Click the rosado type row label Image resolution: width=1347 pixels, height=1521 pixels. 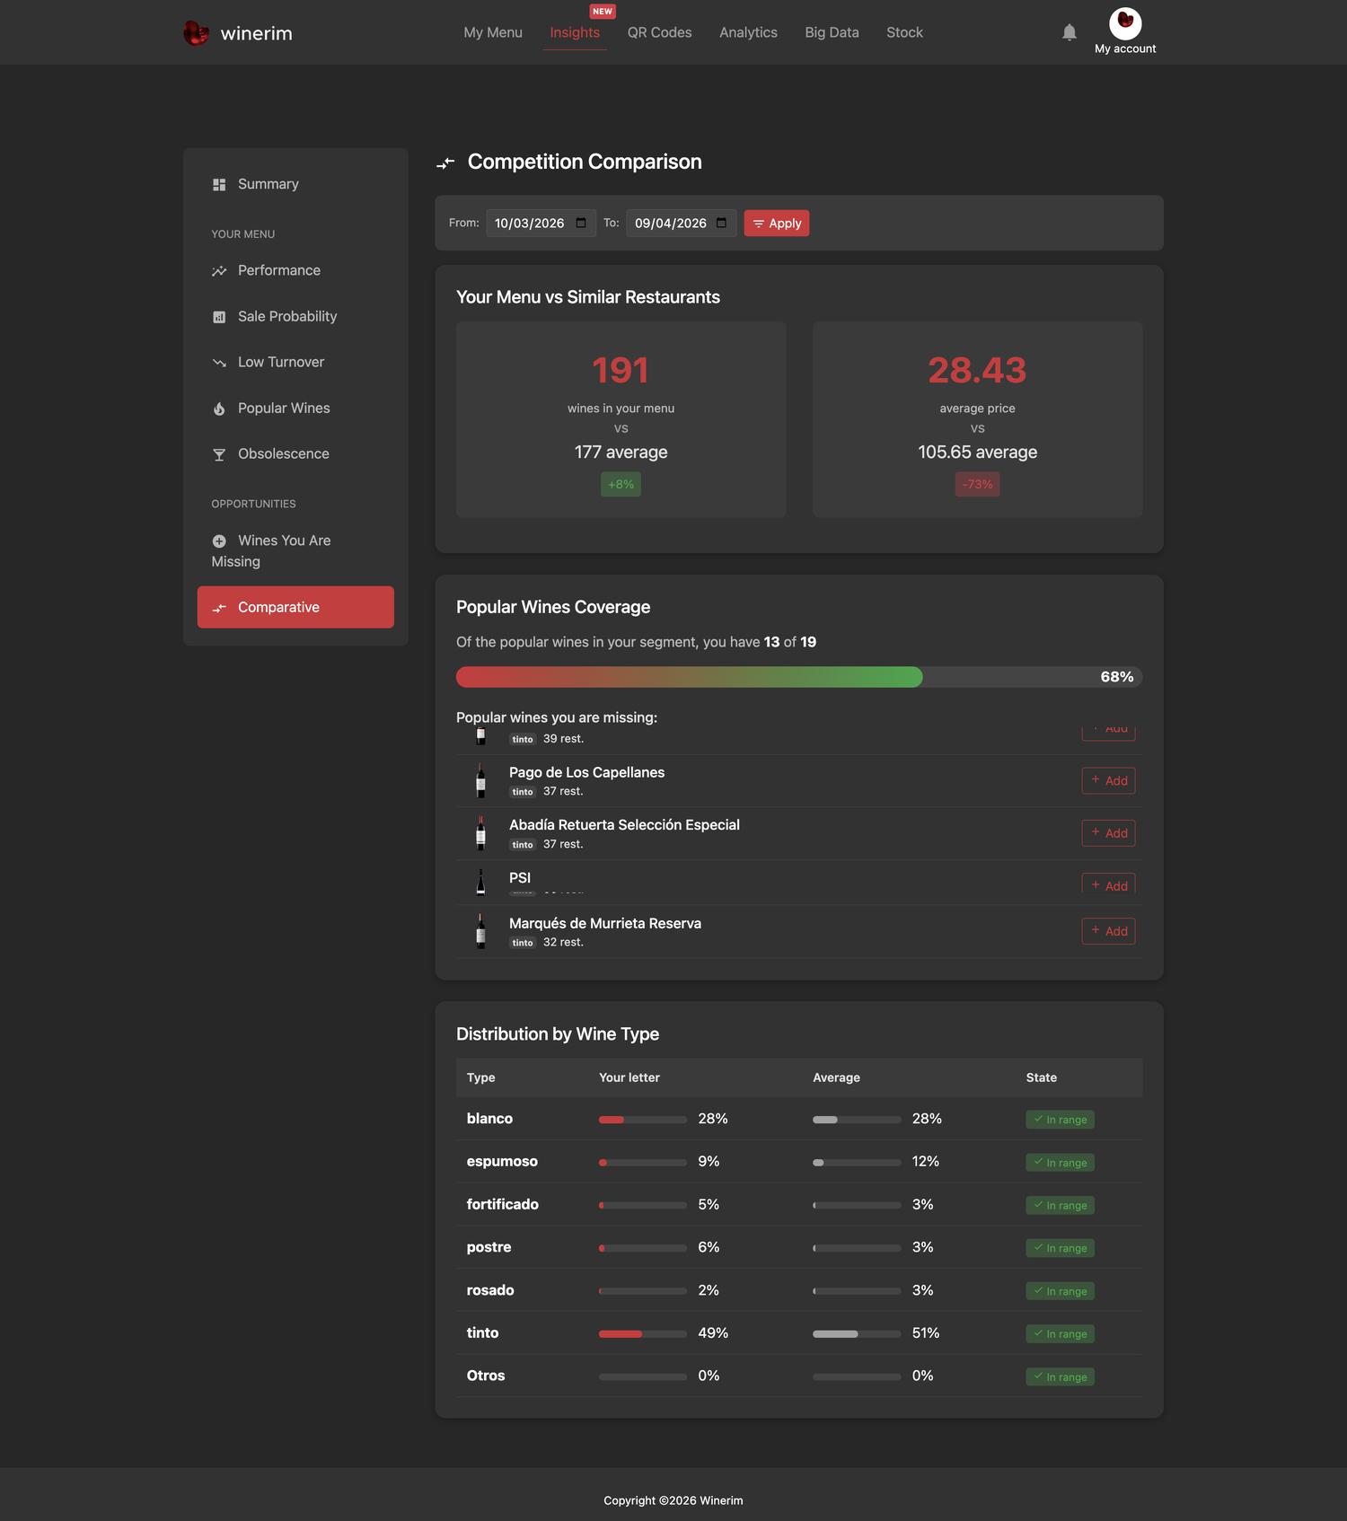(x=490, y=1290)
